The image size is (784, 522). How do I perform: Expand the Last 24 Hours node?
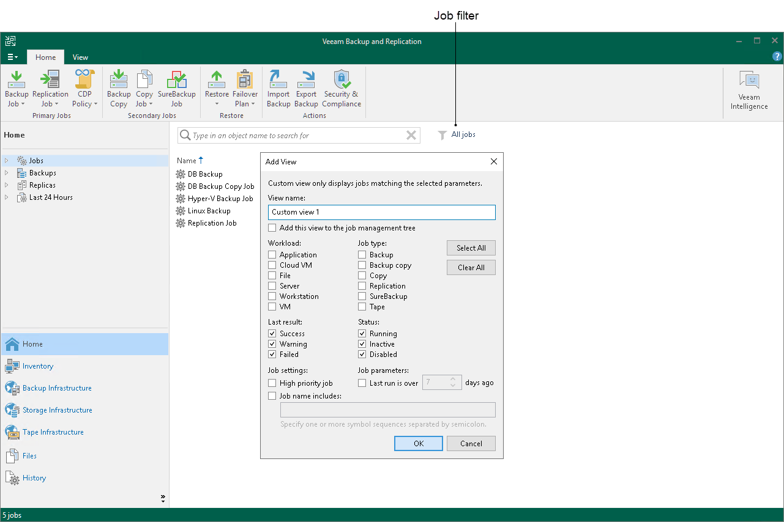click(7, 197)
